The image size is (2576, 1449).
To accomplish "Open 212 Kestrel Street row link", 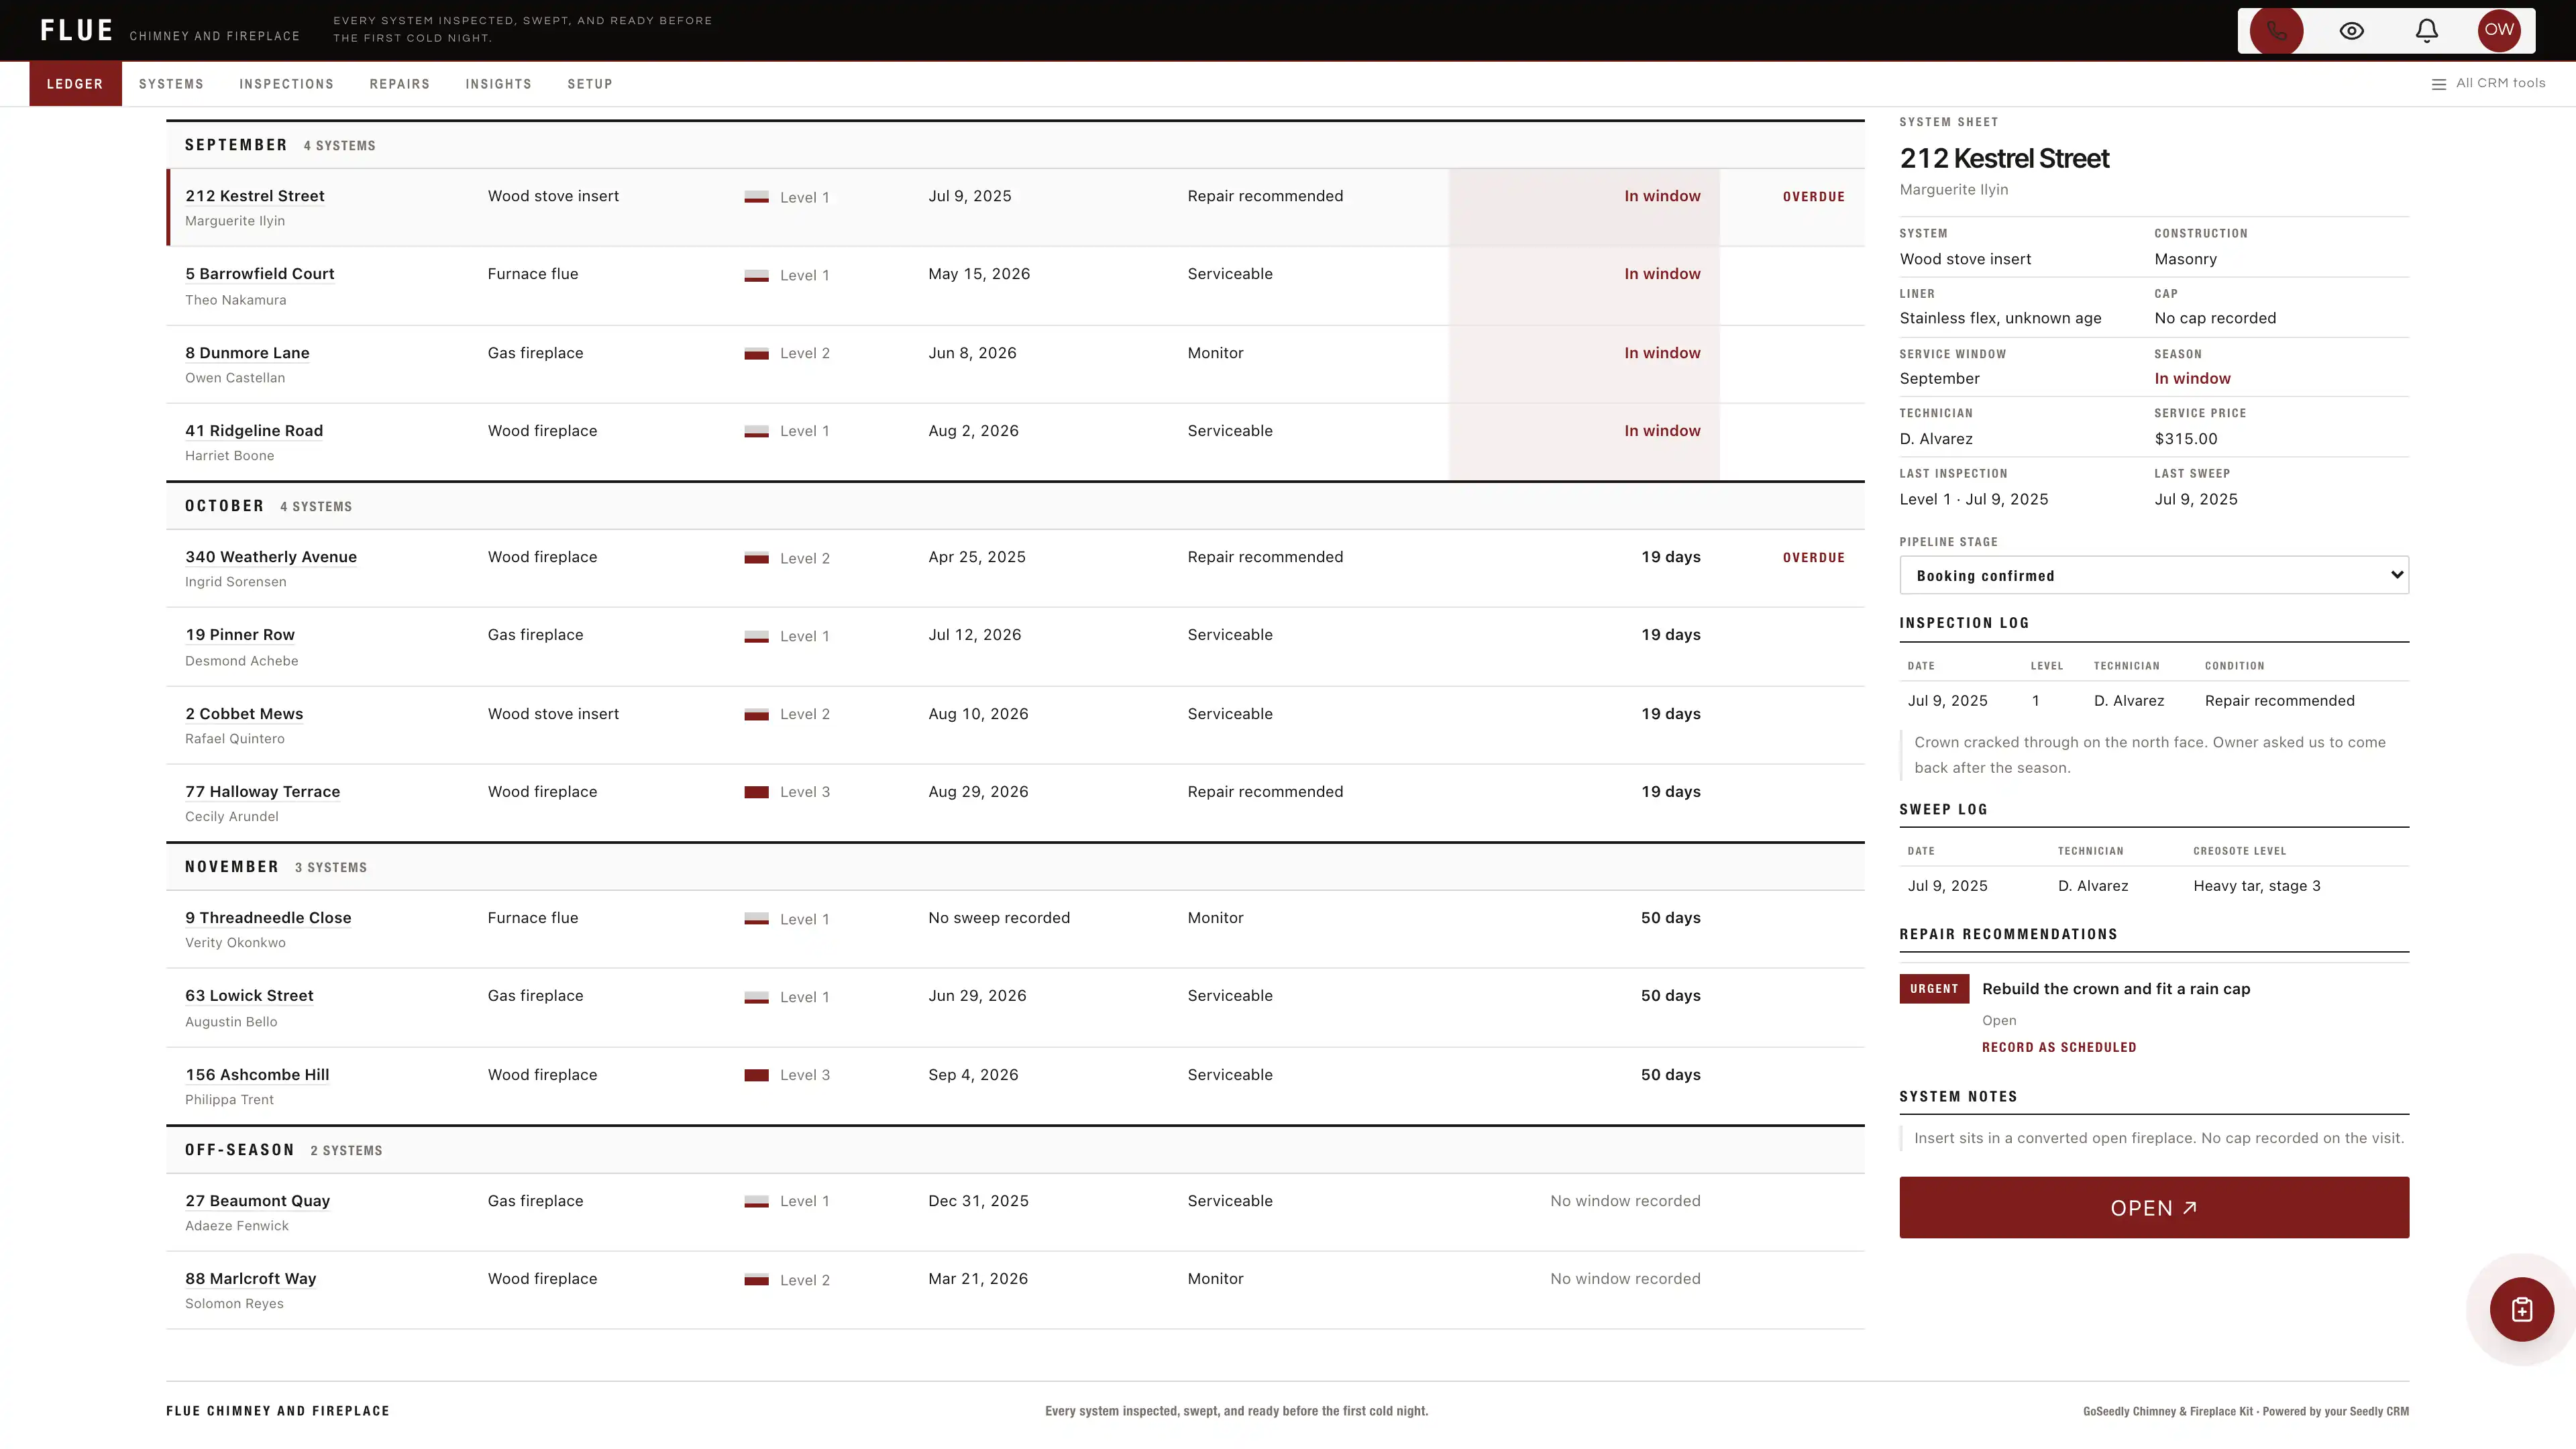I will tap(255, 196).
